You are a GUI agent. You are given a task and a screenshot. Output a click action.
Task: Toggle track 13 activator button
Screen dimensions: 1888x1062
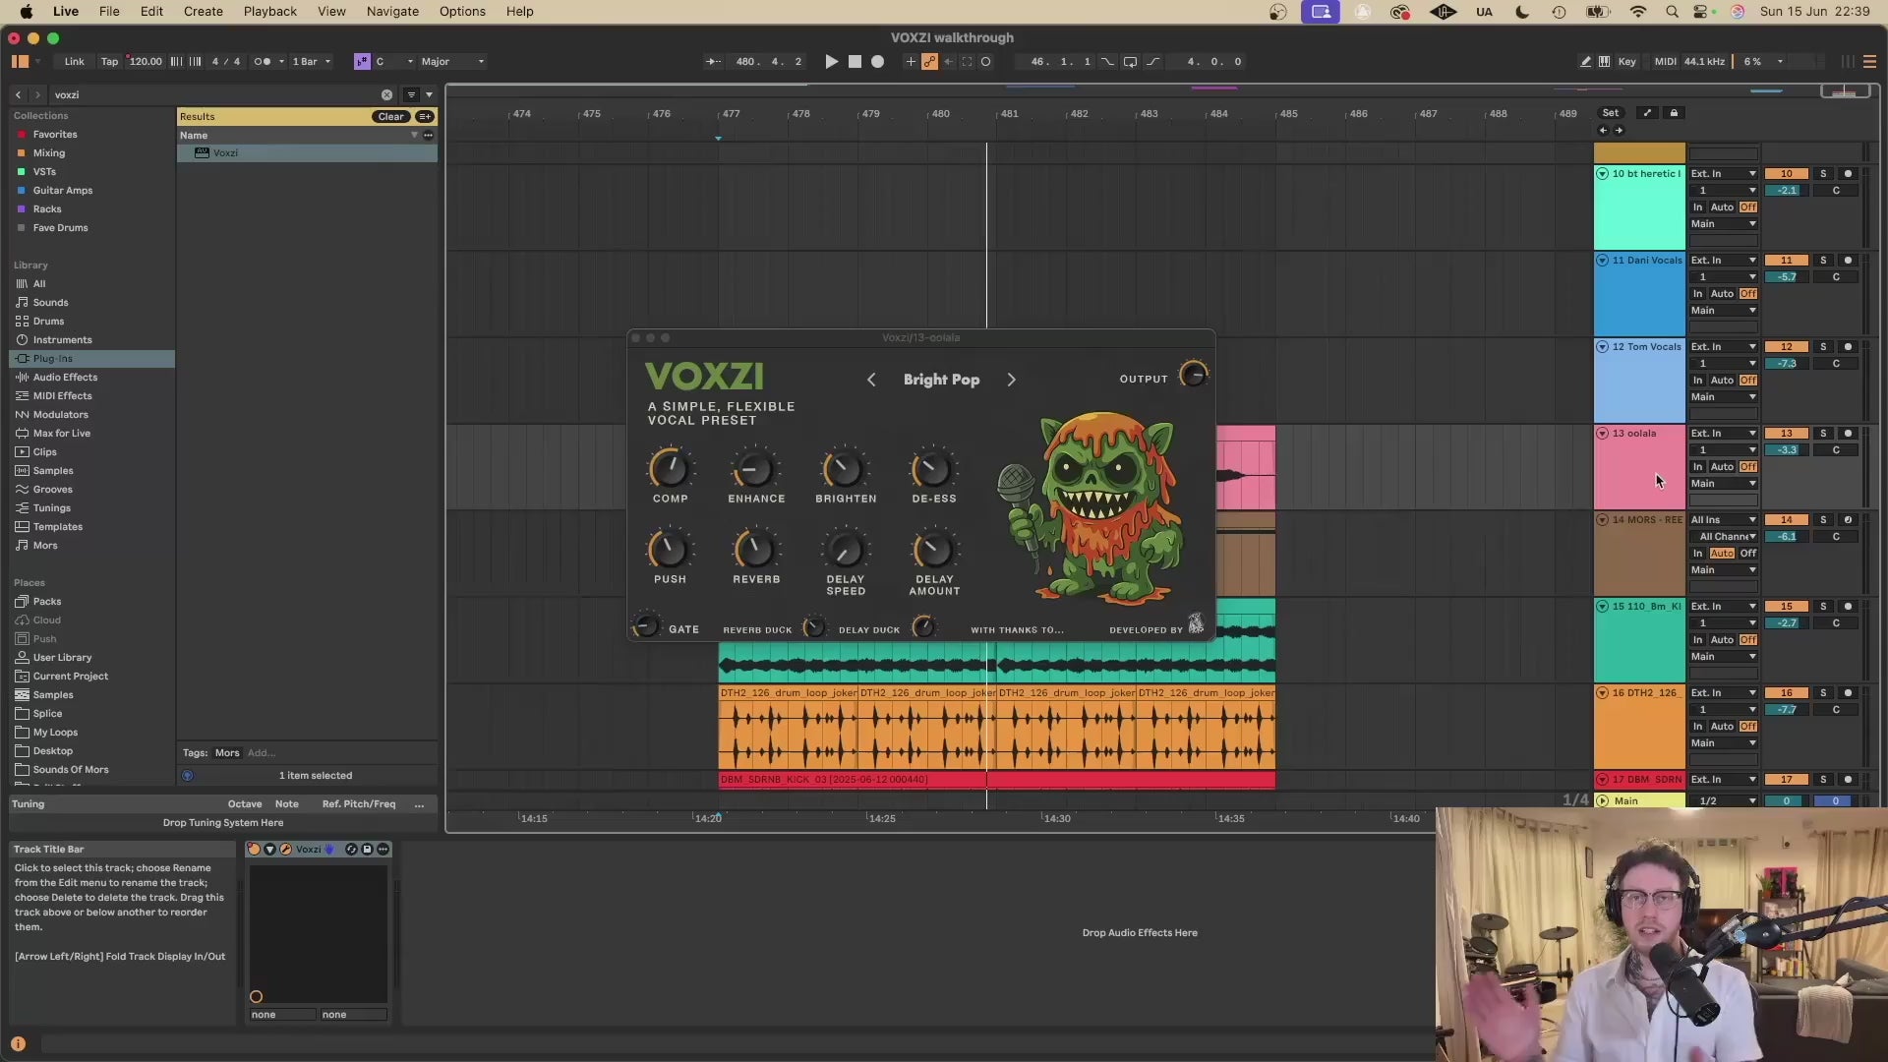click(1787, 434)
